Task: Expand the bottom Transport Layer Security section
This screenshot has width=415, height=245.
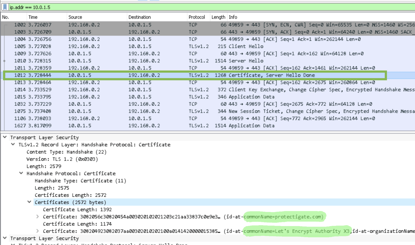Action: point(4,238)
